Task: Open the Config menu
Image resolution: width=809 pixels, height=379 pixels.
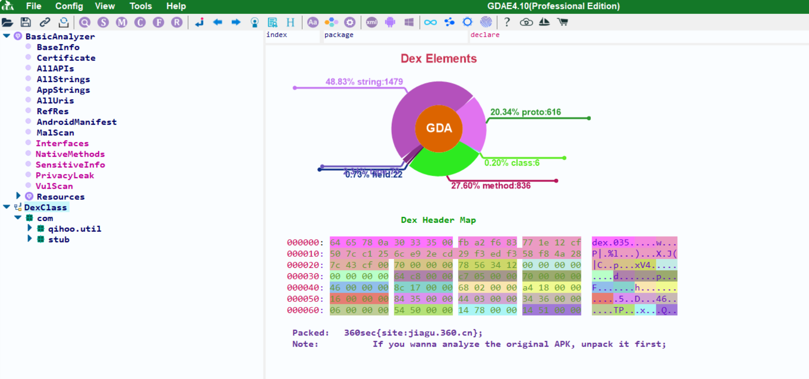Action: pyautogui.click(x=69, y=6)
